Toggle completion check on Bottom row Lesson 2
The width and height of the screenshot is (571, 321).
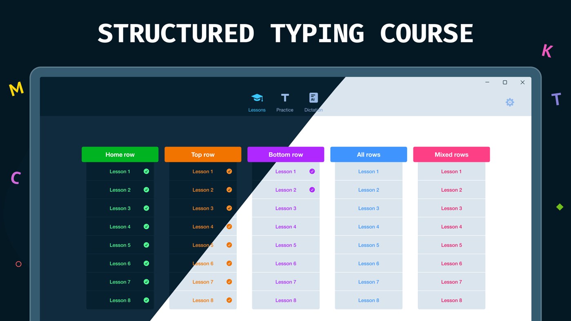click(x=312, y=190)
